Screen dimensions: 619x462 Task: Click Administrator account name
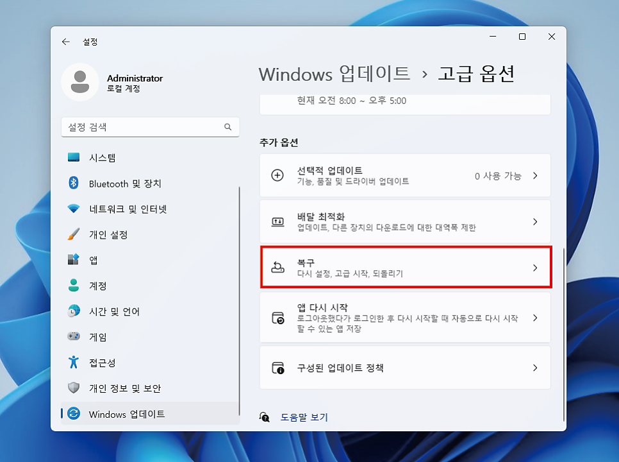coord(135,78)
